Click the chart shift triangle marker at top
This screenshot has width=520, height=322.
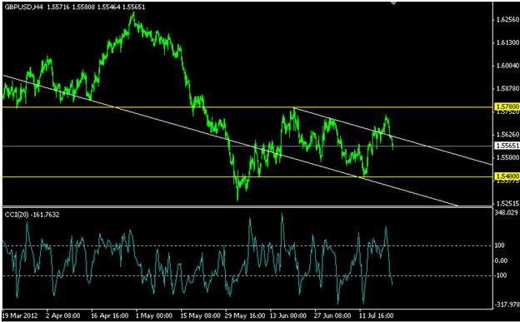pyautogui.click(x=393, y=2)
